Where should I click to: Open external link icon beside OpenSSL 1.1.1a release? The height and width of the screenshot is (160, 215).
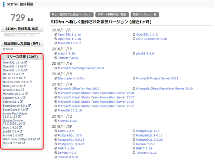coord(25,62)
